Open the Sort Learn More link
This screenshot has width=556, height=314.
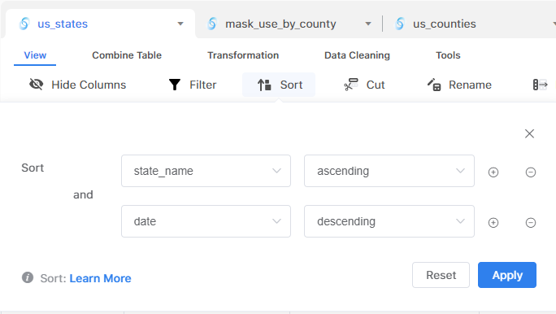[x=100, y=278]
